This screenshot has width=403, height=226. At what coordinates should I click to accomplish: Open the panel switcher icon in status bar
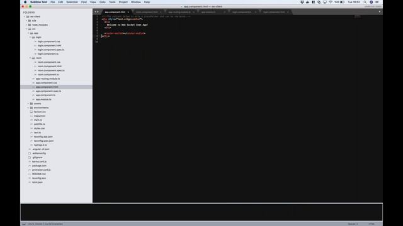24,224
